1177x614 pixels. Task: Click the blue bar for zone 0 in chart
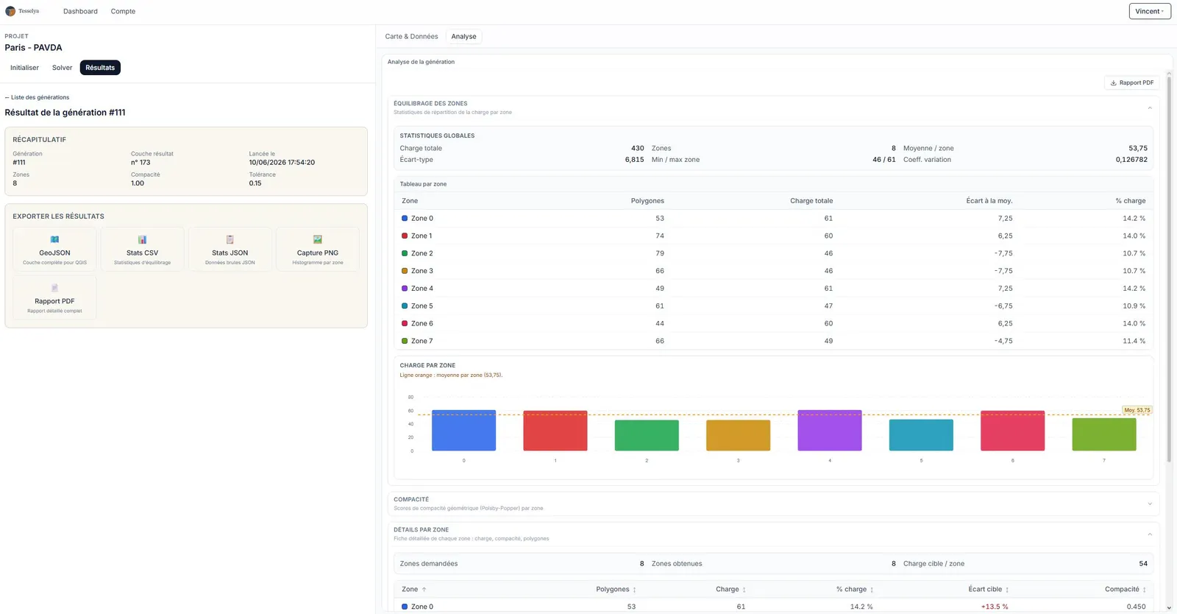click(463, 431)
